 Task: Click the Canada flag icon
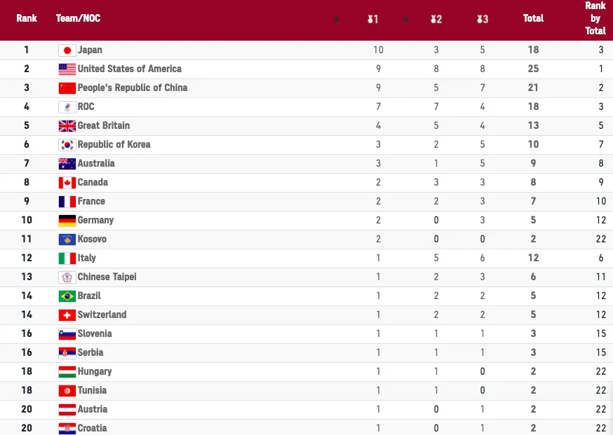67,183
